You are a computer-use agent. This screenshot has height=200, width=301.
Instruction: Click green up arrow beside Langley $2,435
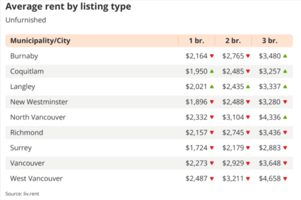tap(248, 87)
